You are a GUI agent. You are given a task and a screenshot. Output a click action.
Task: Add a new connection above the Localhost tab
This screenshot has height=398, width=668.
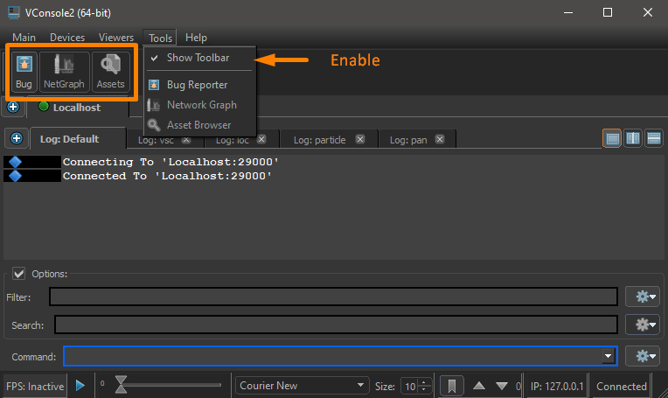(x=13, y=107)
